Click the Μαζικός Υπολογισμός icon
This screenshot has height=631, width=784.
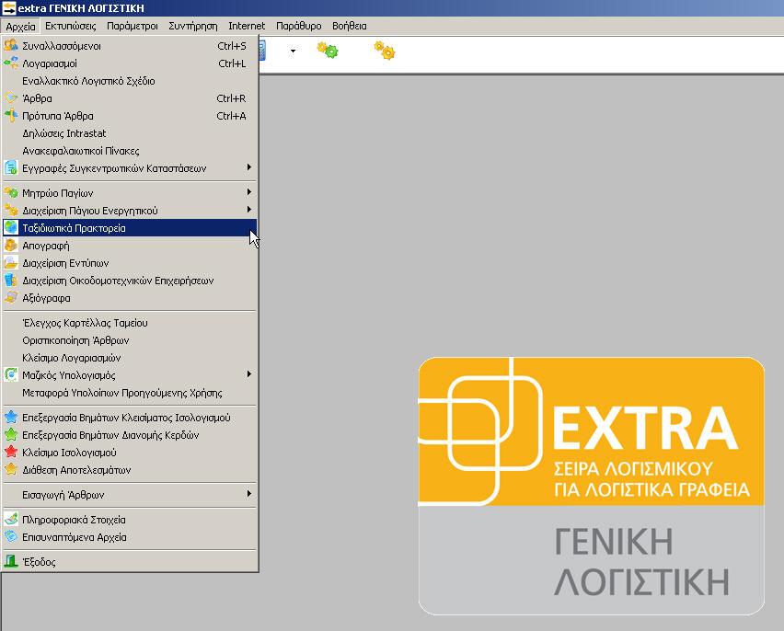point(11,374)
